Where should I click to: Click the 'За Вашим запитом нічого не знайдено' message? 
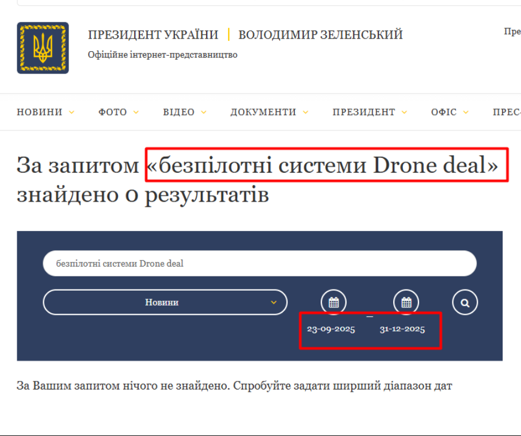click(123, 385)
